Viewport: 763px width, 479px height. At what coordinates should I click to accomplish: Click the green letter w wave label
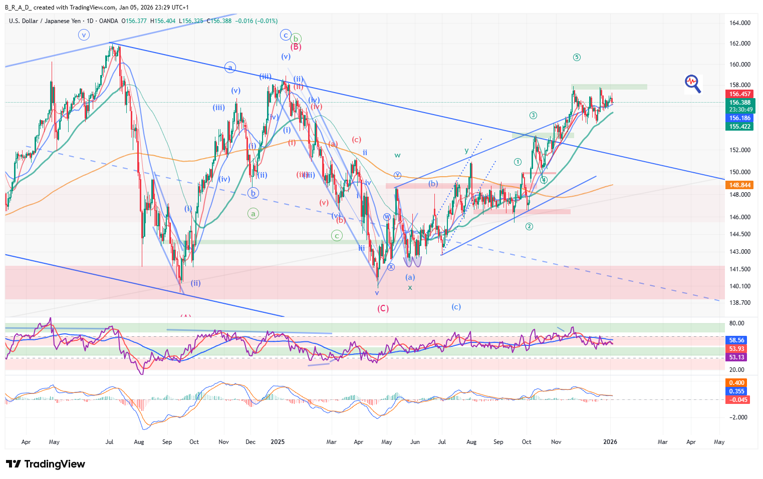coord(397,155)
